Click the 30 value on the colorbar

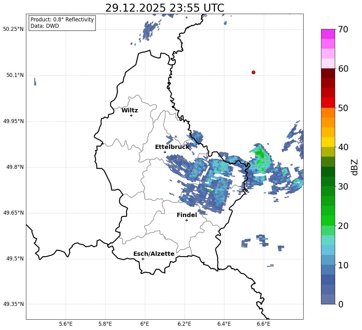tap(343, 187)
